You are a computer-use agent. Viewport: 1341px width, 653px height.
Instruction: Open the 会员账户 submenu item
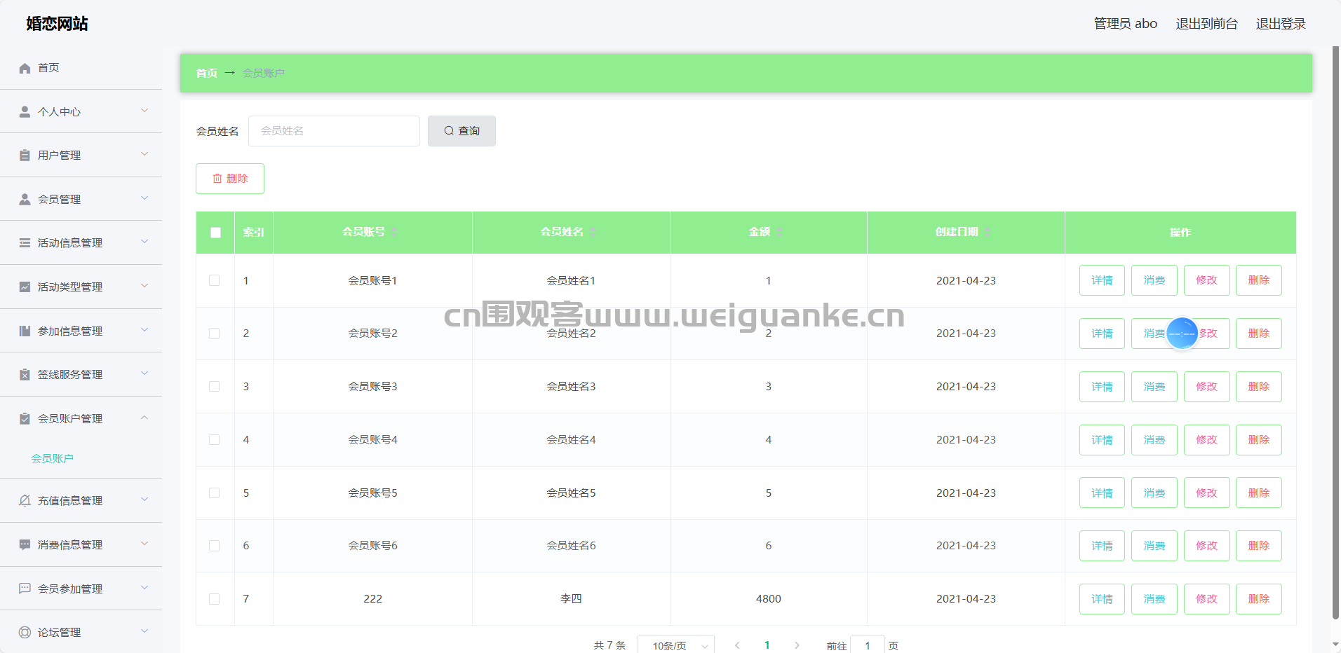coord(53,458)
